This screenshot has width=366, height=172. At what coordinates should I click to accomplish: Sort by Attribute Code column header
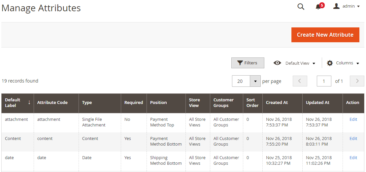pos(52,103)
